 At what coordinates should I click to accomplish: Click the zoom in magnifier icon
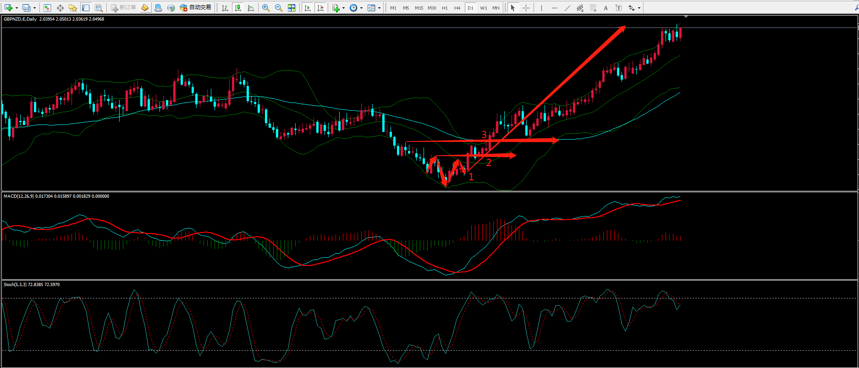[265, 8]
